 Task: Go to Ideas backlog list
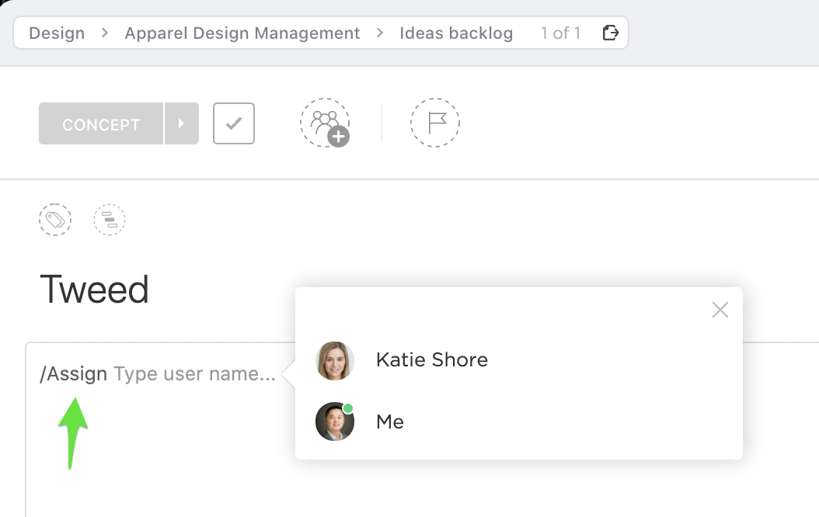coord(456,33)
